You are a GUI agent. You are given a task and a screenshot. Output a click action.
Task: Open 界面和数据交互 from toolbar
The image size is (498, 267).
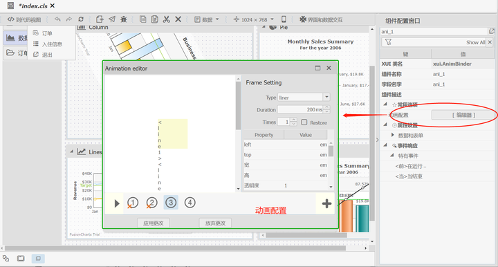tap(321, 19)
